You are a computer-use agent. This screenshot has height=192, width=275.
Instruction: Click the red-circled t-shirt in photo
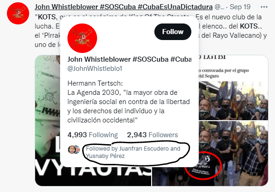click(203, 166)
